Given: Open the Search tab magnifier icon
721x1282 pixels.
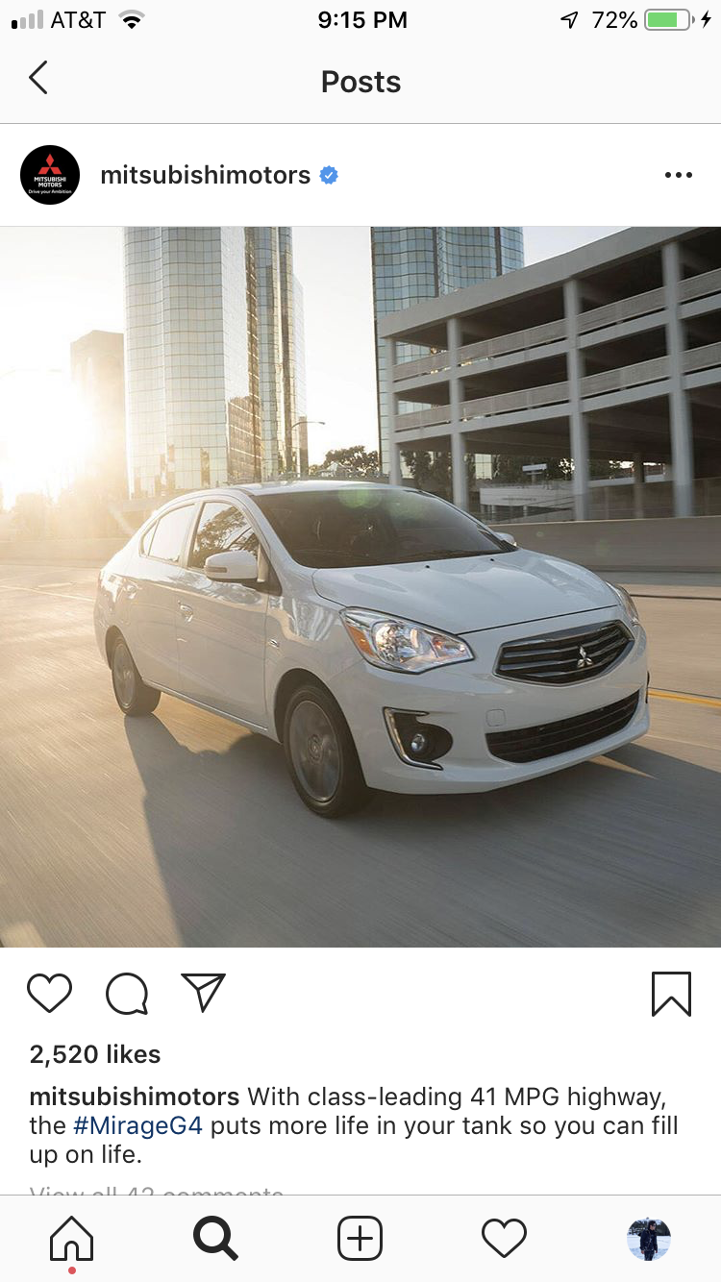Looking at the screenshot, I should click(215, 1239).
